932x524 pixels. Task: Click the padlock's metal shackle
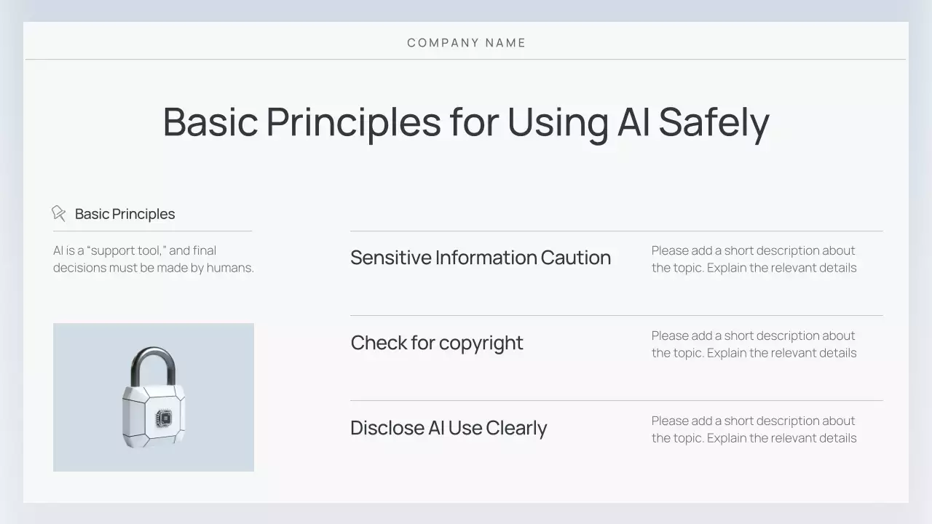(x=153, y=364)
